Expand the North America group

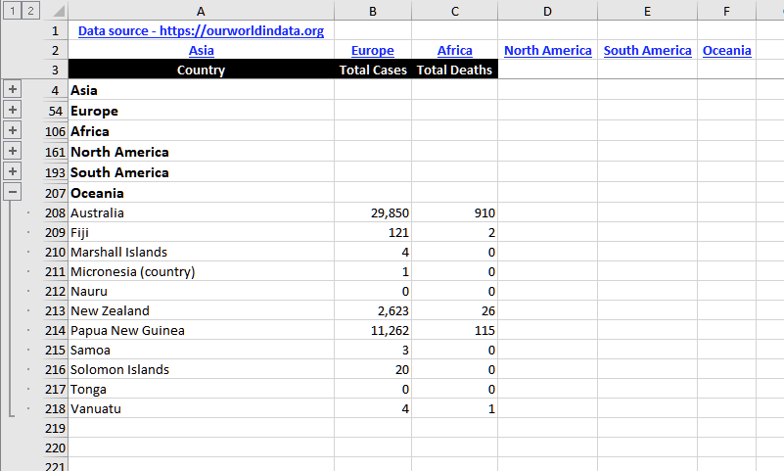point(12,151)
